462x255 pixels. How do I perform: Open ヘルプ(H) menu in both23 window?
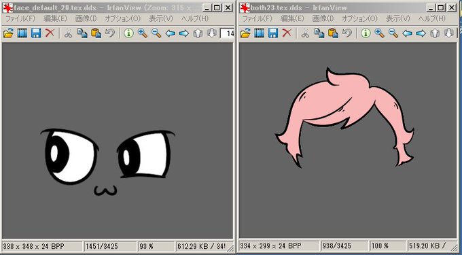point(431,18)
